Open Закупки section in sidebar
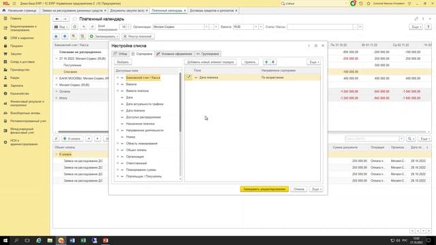This screenshot has width=436, height=245. click(x=16, y=54)
